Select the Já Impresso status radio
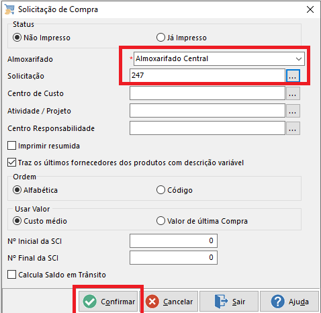 [x=160, y=38]
